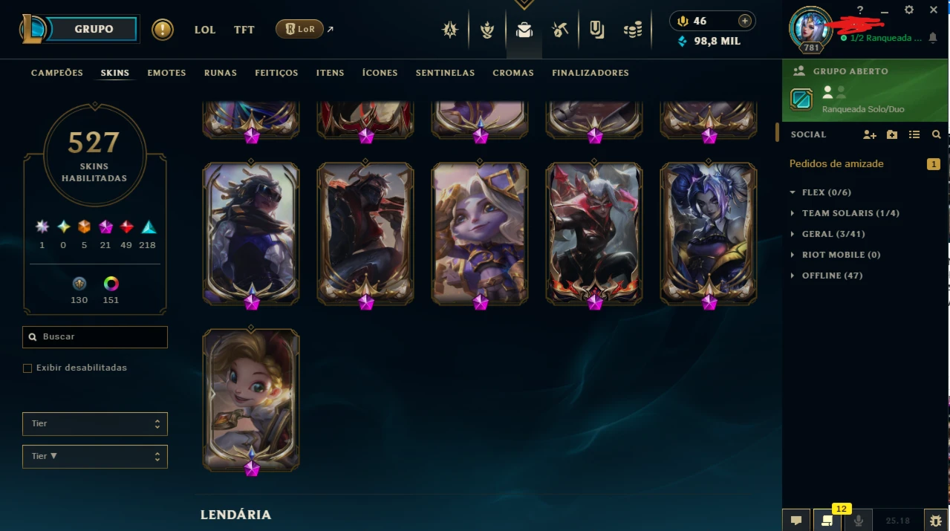Open the Loot hextech crafting icon
The width and height of the screenshot is (950, 531).
pos(560,30)
